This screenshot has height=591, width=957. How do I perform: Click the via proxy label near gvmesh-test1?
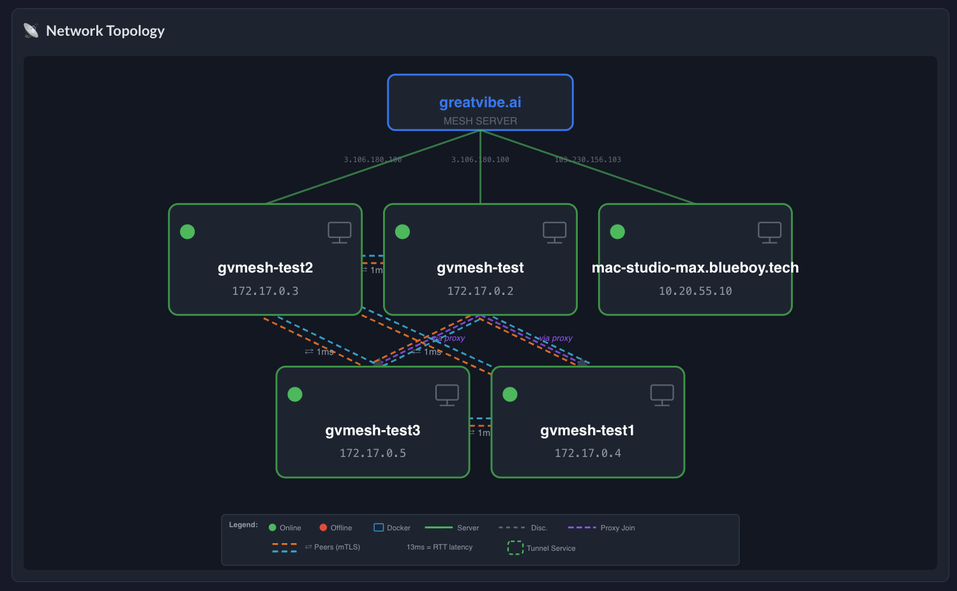(556, 338)
